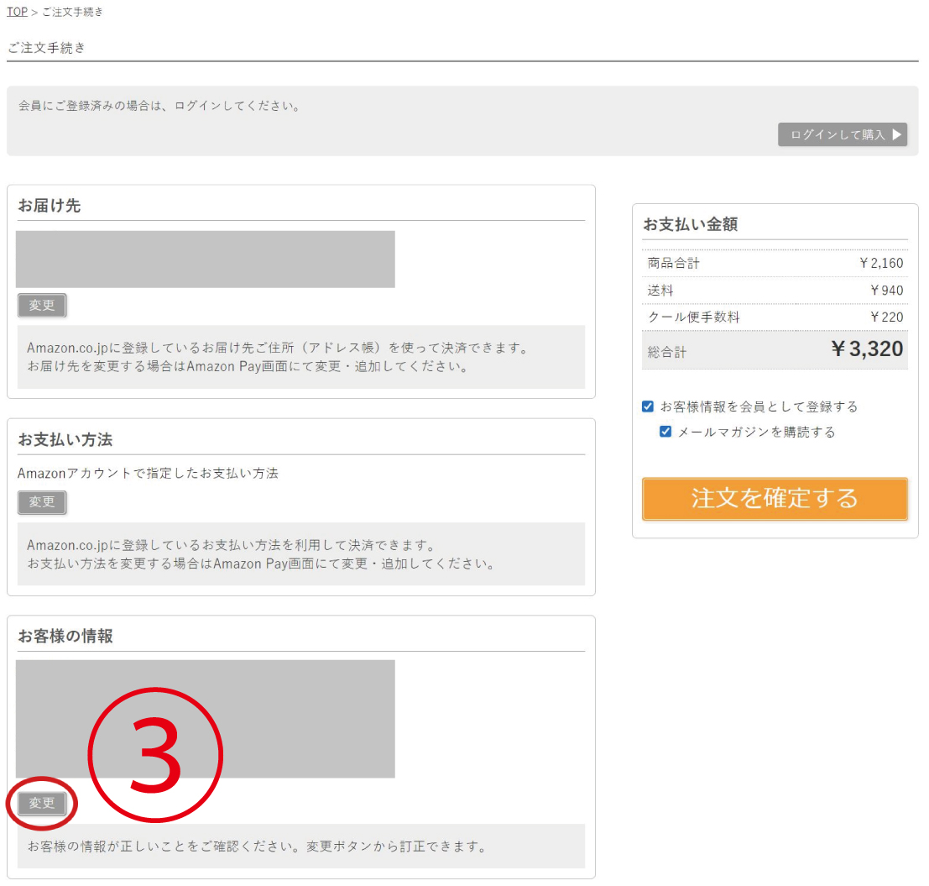Select the クール便手数料 ¥220 row
Viewport: 929px width, 886px height.
click(775, 317)
